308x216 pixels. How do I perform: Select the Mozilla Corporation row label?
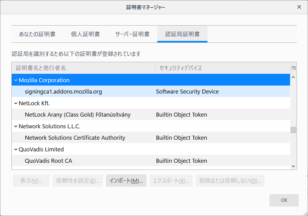click(44, 80)
